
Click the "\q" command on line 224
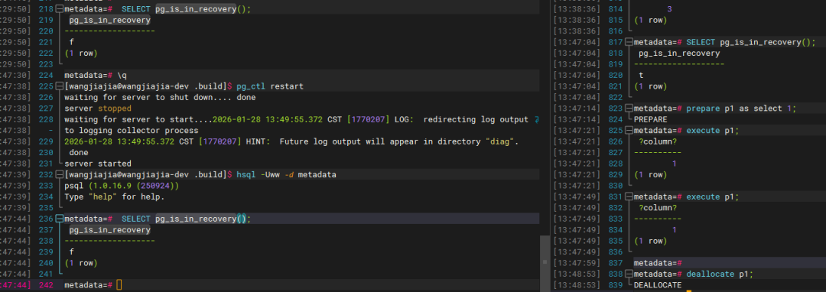[x=122, y=75]
